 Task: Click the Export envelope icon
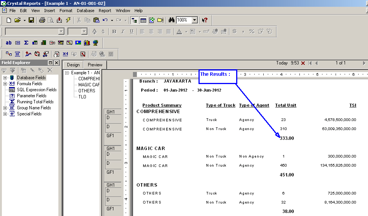(60, 20)
